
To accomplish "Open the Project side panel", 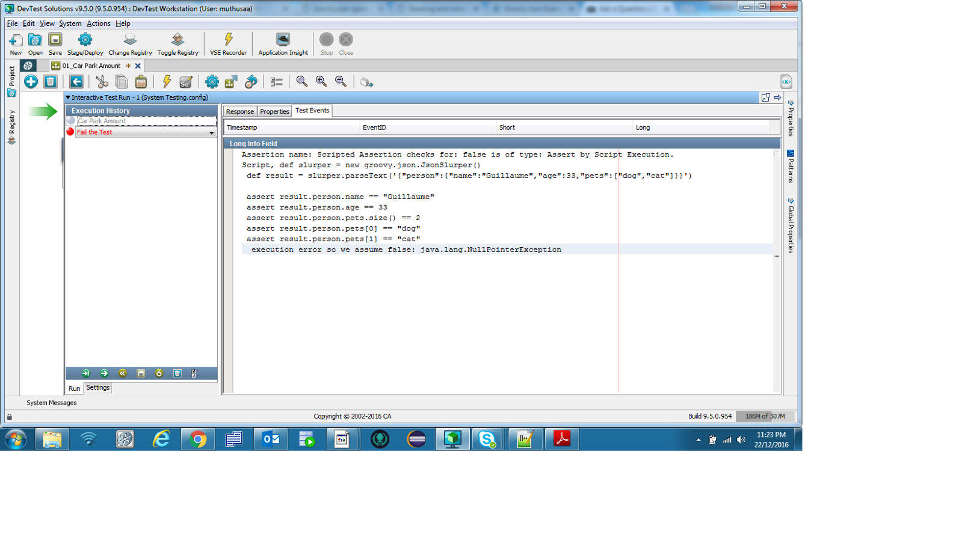I will pos(11,81).
